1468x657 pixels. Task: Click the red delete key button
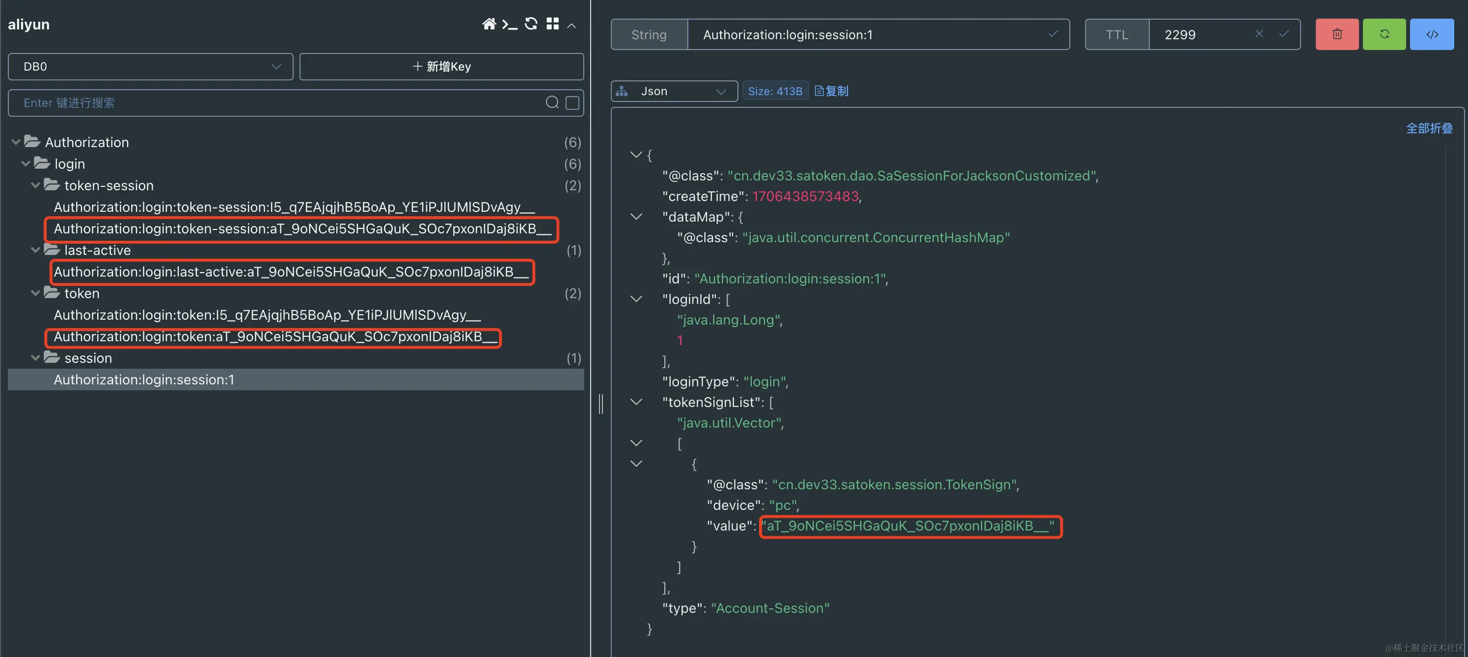(x=1337, y=35)
